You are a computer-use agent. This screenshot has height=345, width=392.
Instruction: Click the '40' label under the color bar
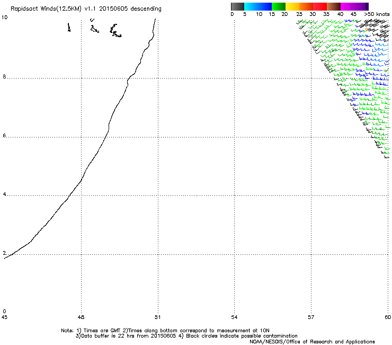[340, 14]
